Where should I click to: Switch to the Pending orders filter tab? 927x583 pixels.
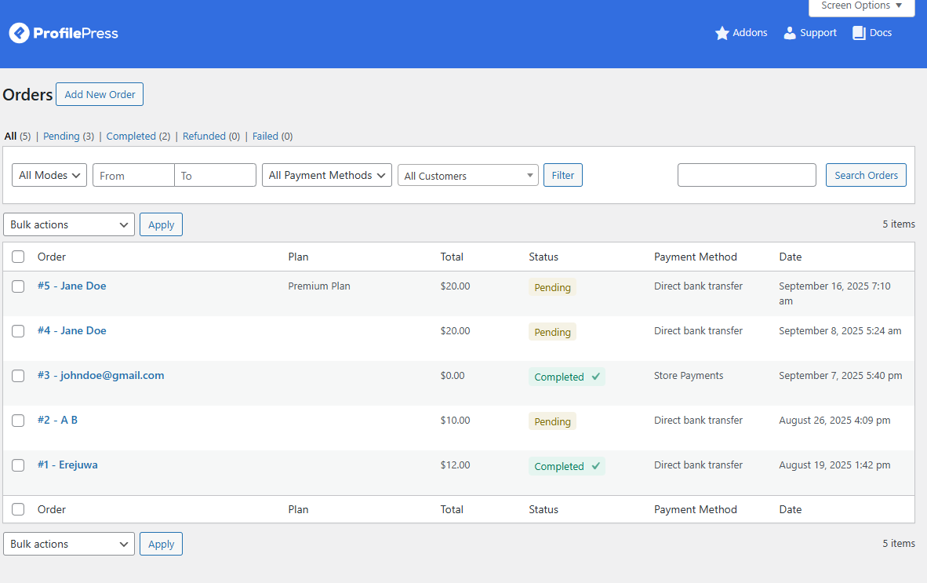coord(61,136)
